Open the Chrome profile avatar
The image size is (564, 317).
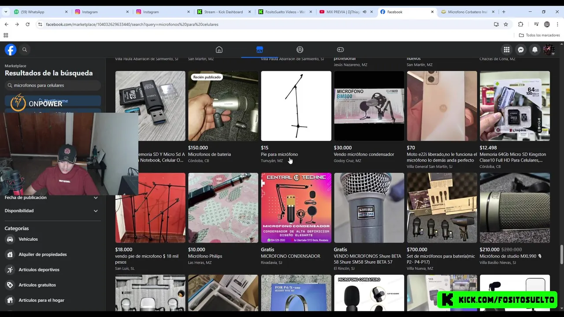547,24
